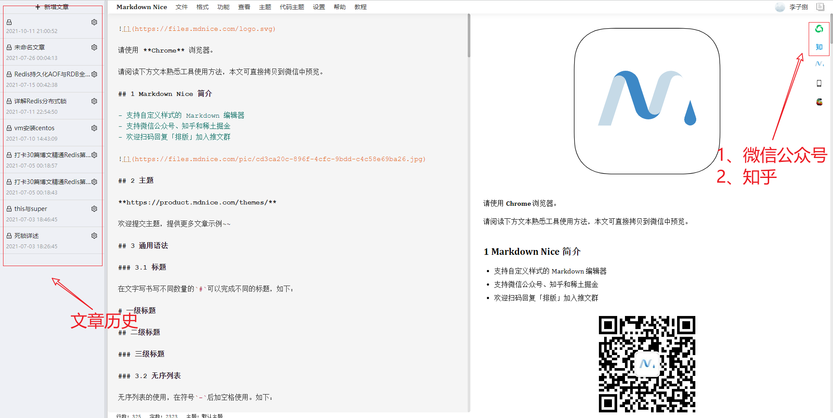Click the Markdown Nice brand title
833x418 pixels.
142,7
